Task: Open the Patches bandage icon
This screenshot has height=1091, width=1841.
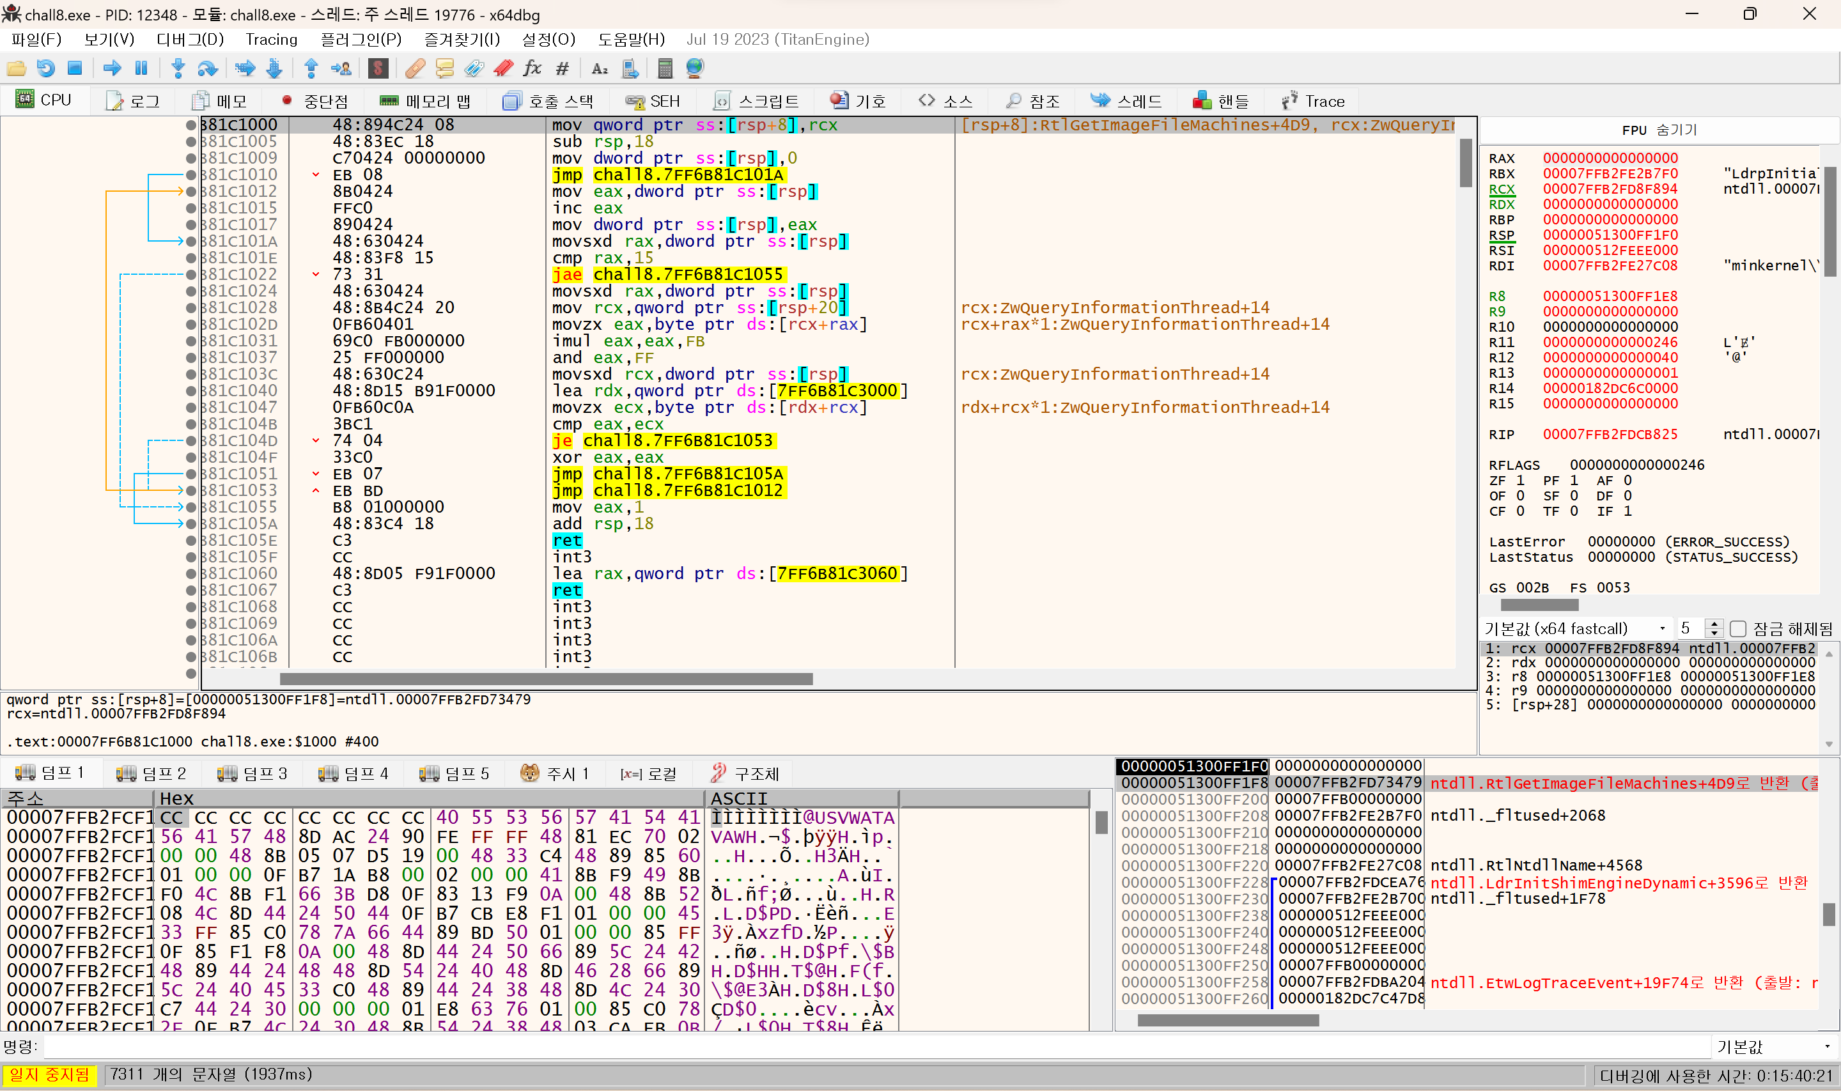Action: [x=415, y=68]
